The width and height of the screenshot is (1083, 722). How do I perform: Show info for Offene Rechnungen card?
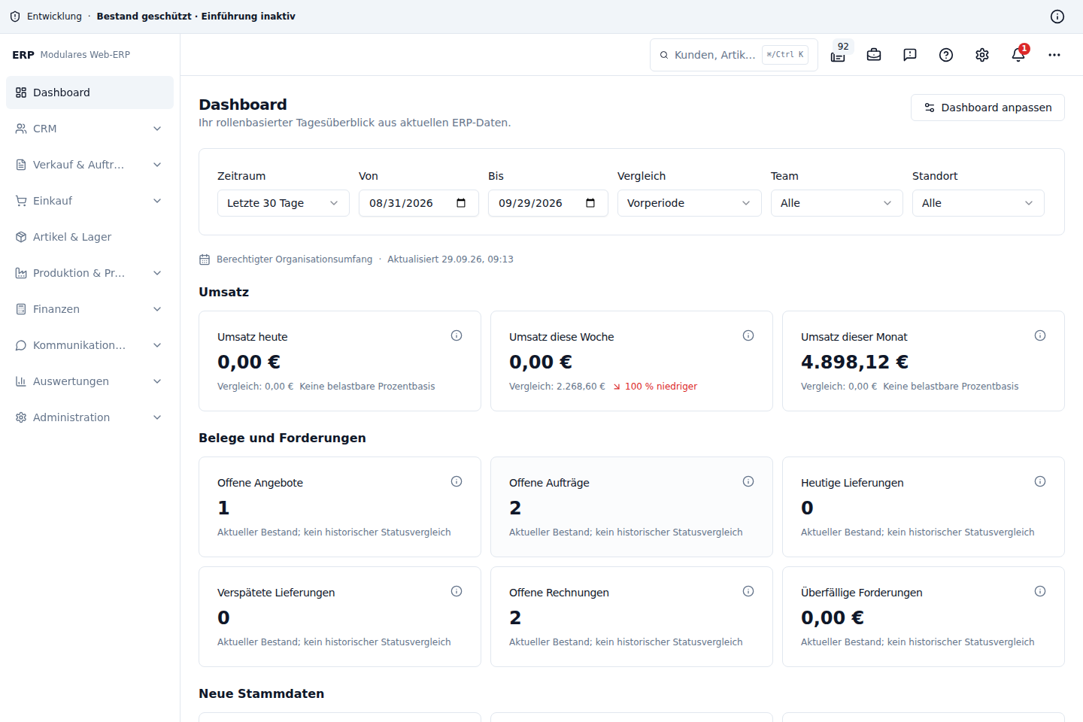tap(748, 591)
